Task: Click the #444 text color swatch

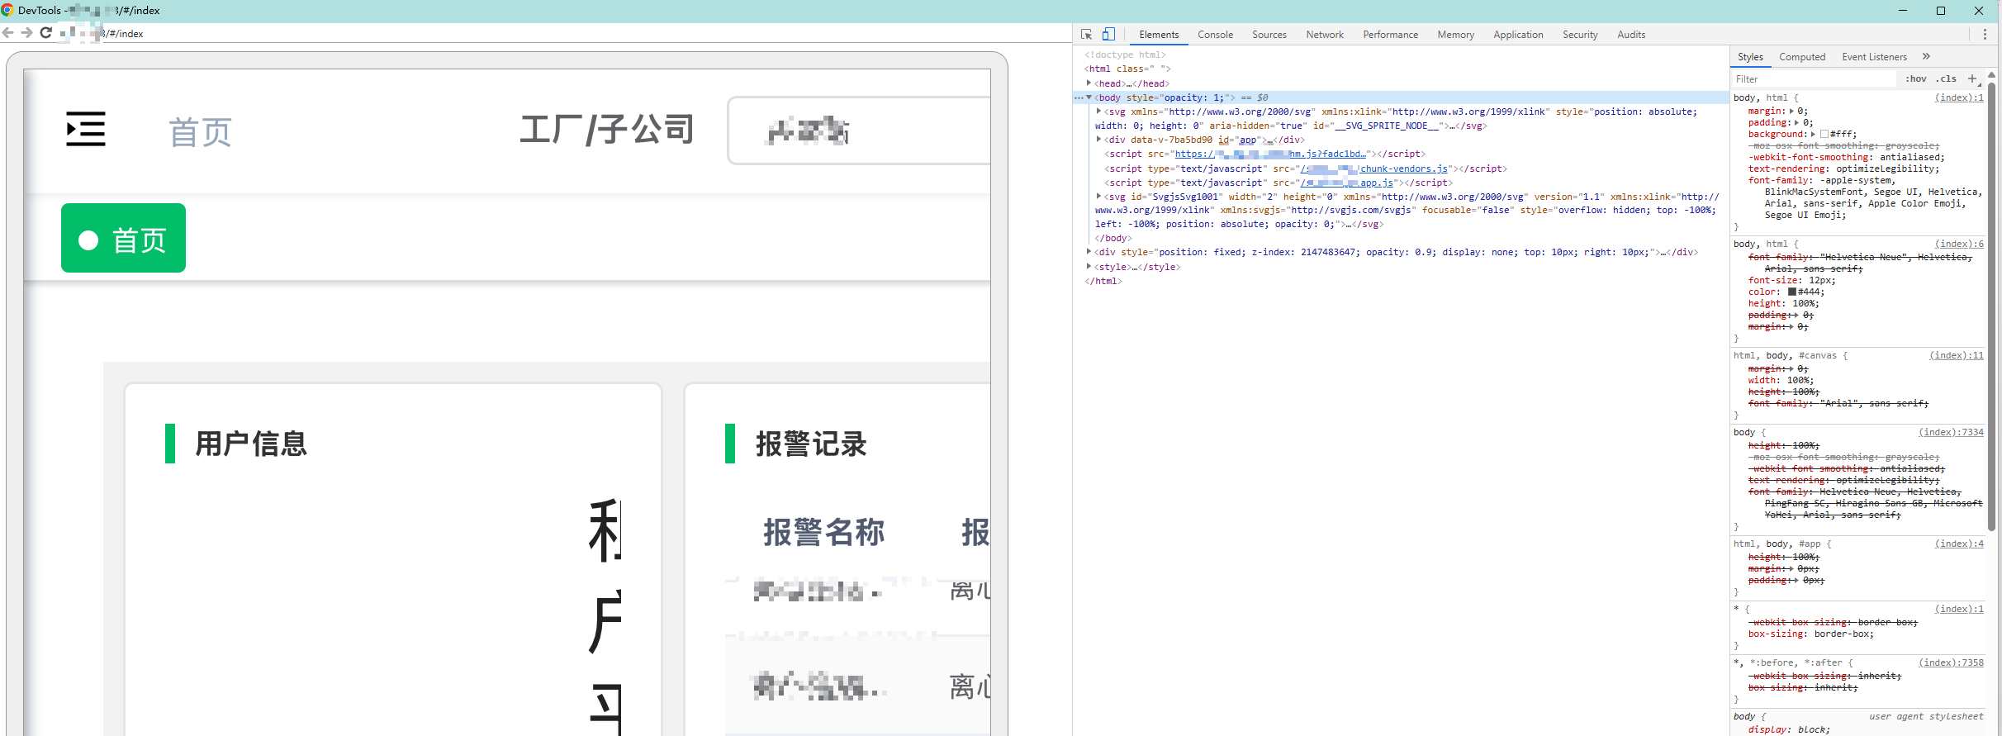Action: point(1792,292)
